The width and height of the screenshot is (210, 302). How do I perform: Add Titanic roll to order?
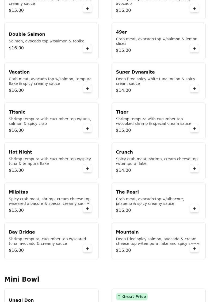87,129
